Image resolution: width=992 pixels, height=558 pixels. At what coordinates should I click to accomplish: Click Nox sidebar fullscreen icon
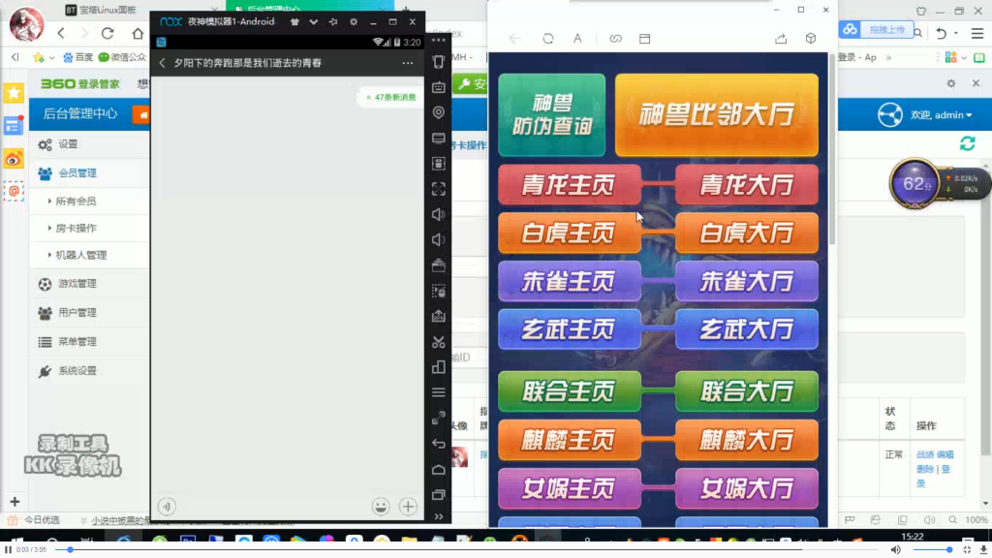[439, 189]
